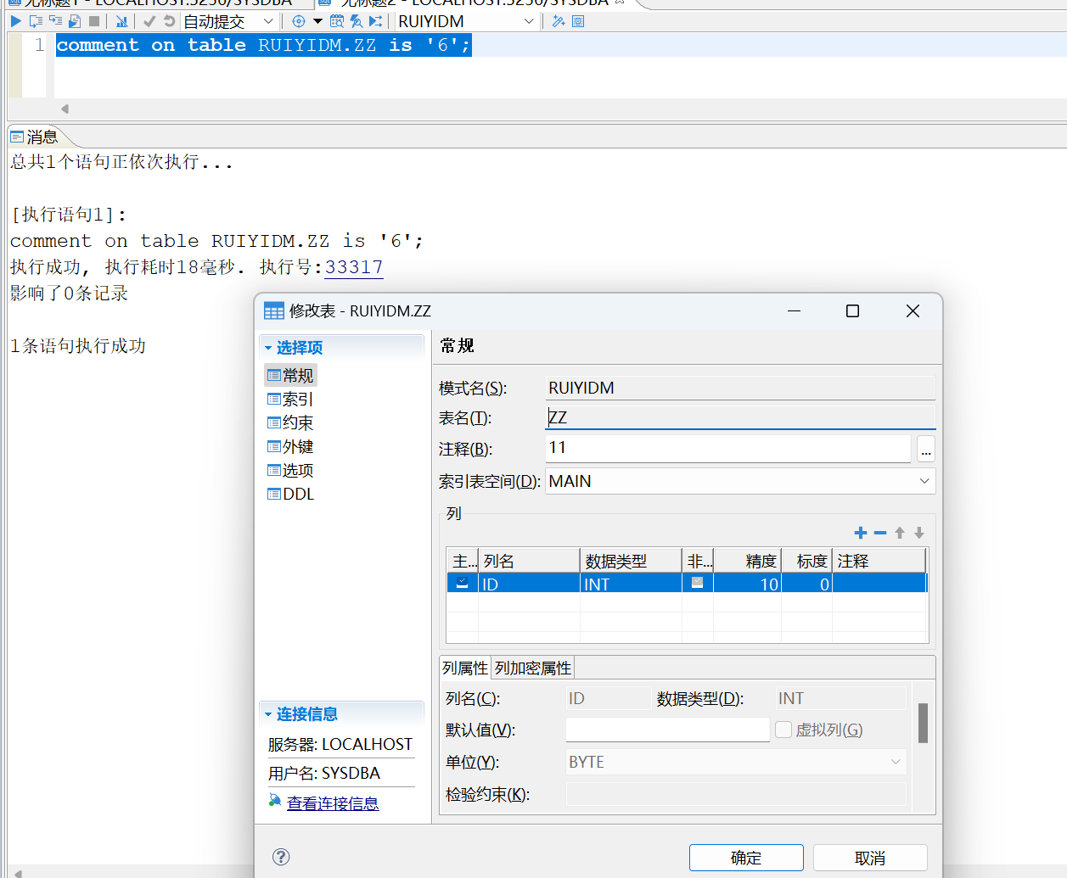Click the INT data type cell
Screen dimensions: 1067x878
click(x=631, y=584)
